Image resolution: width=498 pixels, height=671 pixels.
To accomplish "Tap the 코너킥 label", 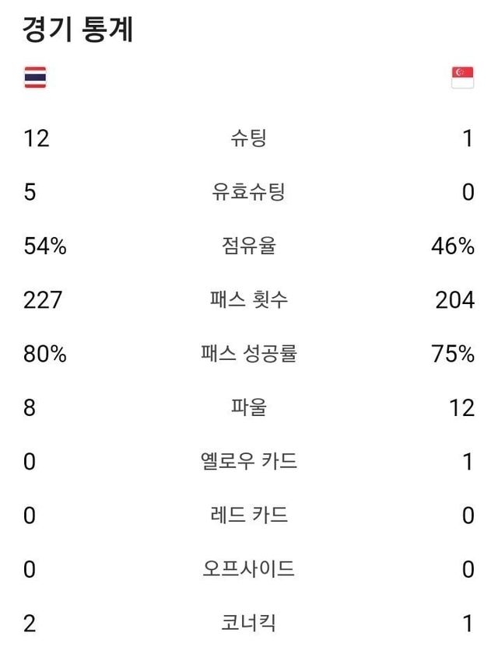I will pos(248,623).
